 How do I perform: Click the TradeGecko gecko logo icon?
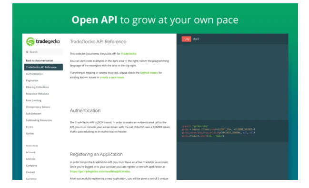click(x=30, y=41)
